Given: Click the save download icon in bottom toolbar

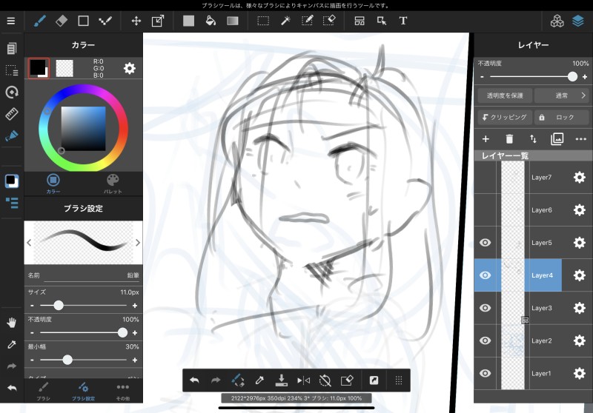Looking at the screenshot, I should click(x=281, y=380).
